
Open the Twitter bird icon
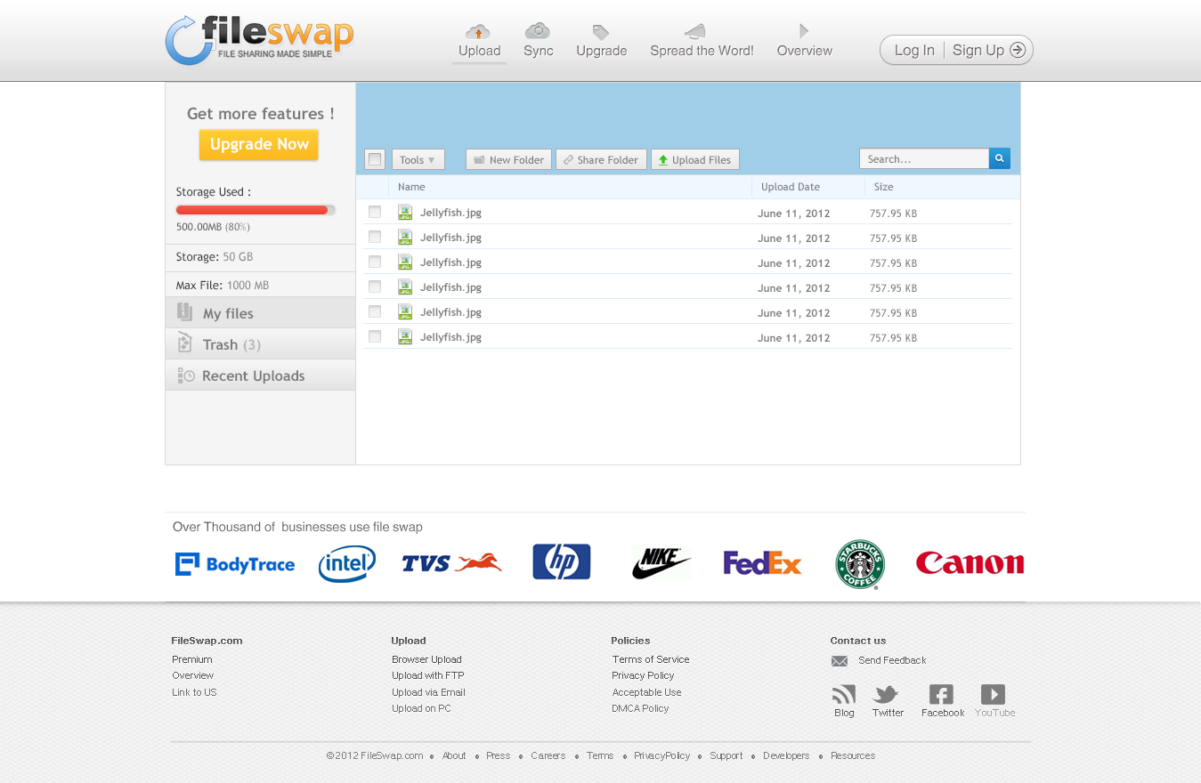point(886,694)
